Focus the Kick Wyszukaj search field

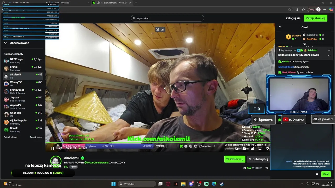click(167, 18)
